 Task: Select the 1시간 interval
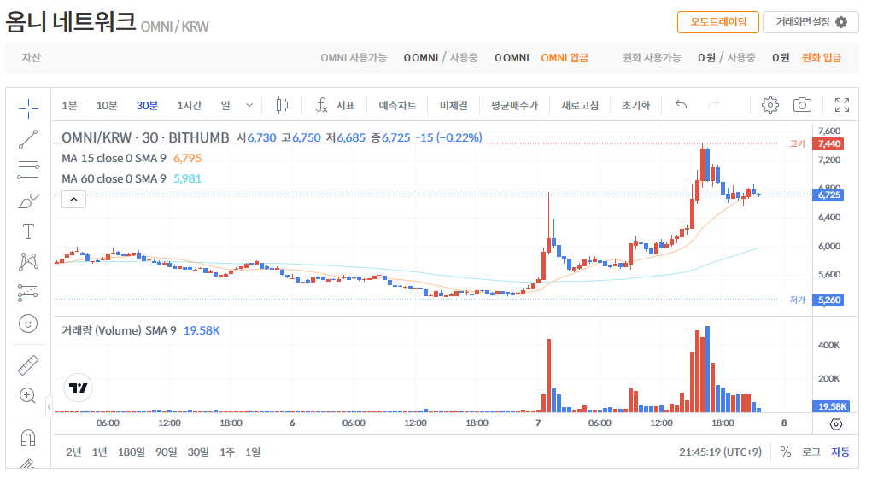(x=189, y=106)
